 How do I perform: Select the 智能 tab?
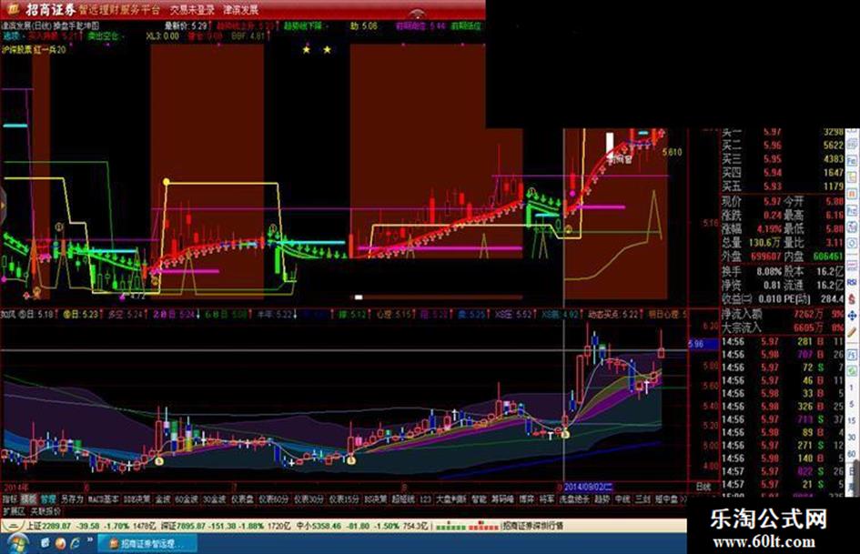point(480,499)
